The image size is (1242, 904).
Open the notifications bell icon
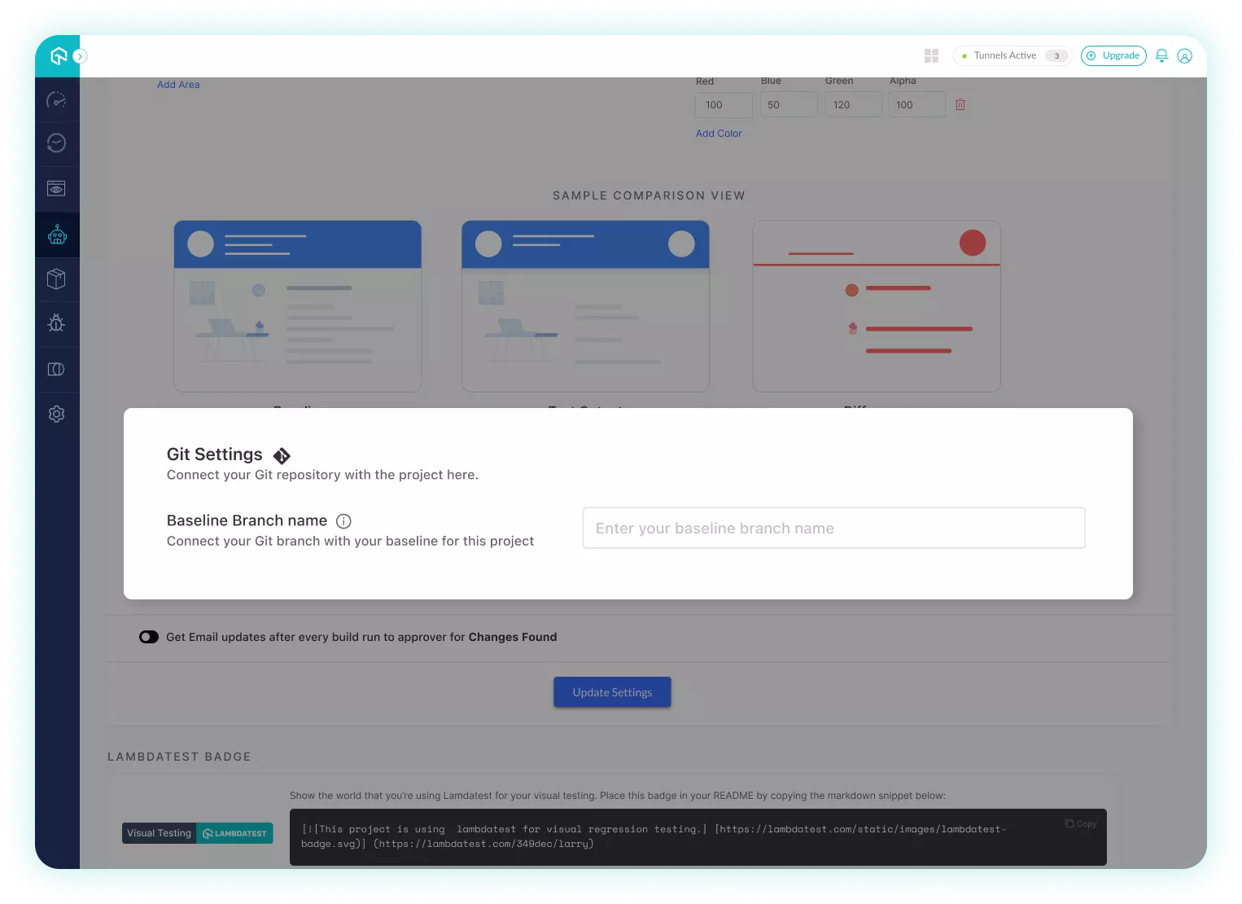tap(1161, 55)
